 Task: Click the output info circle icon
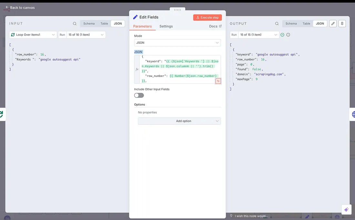click(x=288, y=35)
